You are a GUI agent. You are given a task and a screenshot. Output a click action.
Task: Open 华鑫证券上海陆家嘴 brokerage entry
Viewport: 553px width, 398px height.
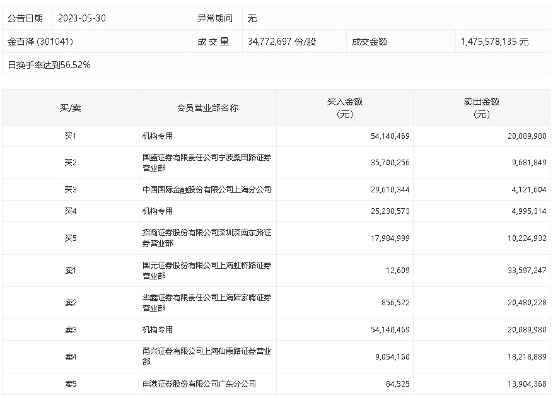click(207, 303)
